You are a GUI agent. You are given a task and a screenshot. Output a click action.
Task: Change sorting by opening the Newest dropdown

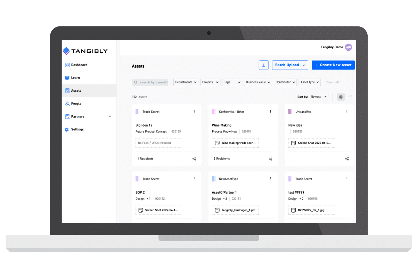pyautogui.click(x=318, y=97)
